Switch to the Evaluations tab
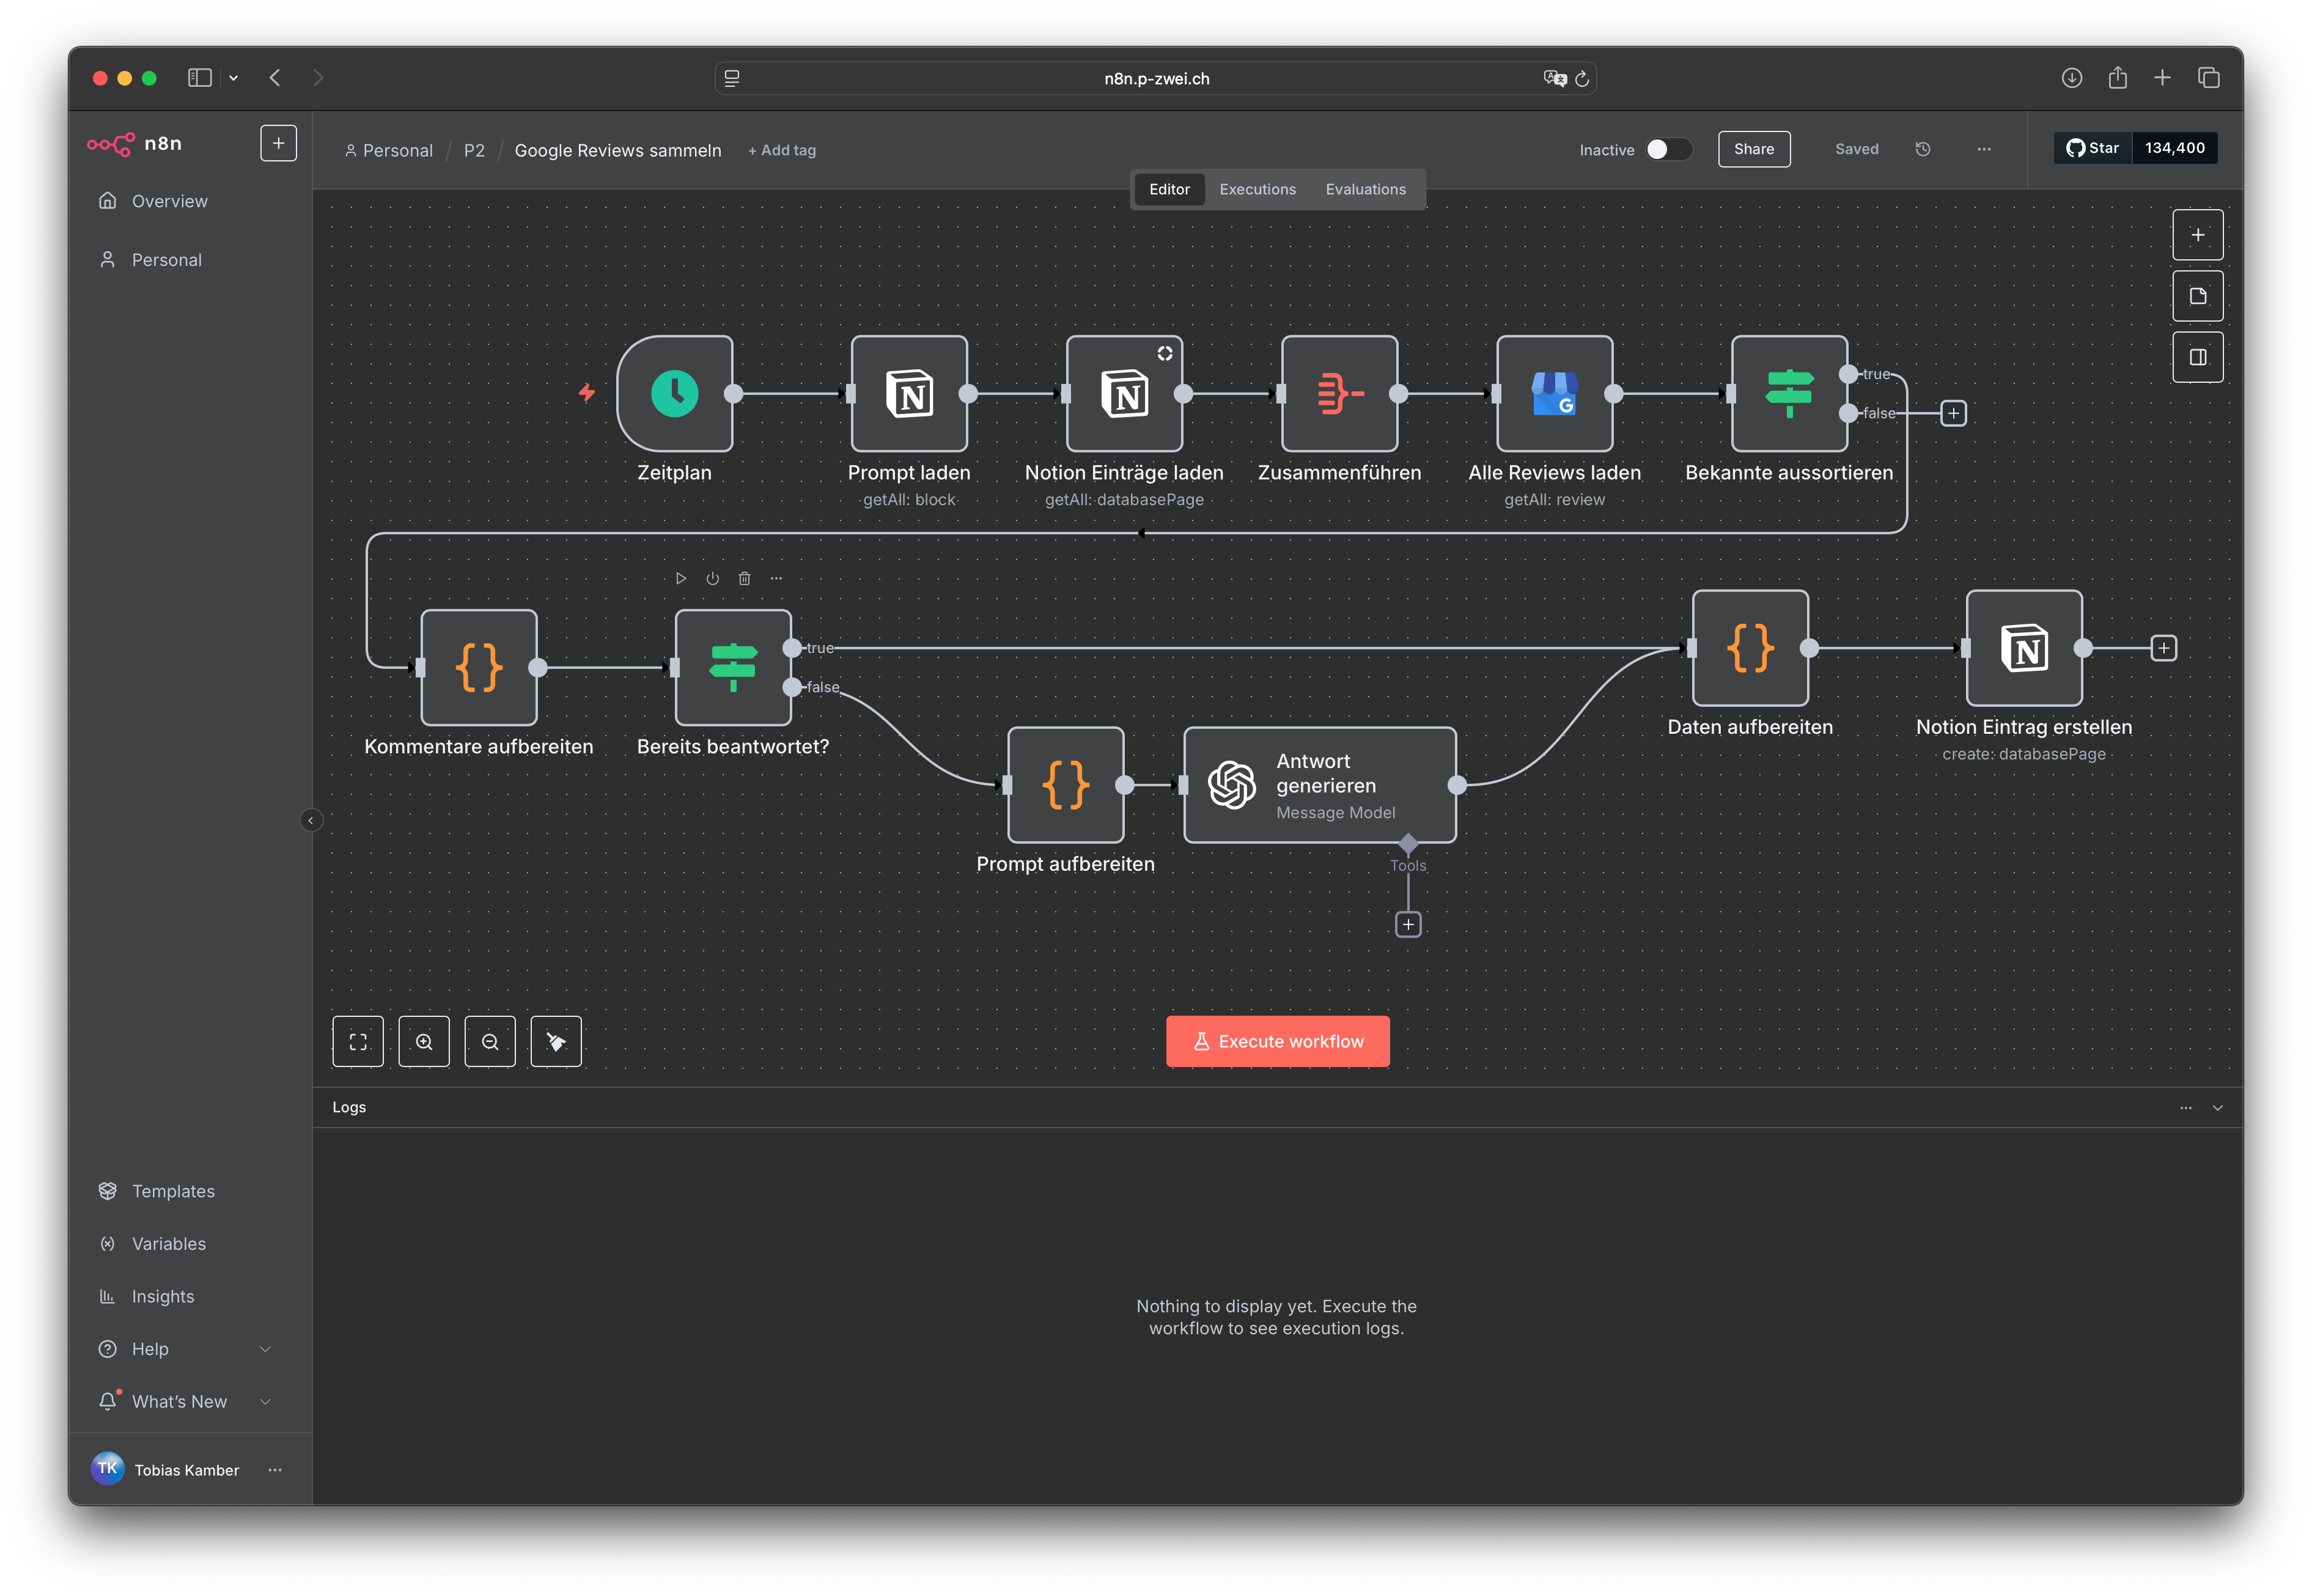 [x=1366, y=189]
